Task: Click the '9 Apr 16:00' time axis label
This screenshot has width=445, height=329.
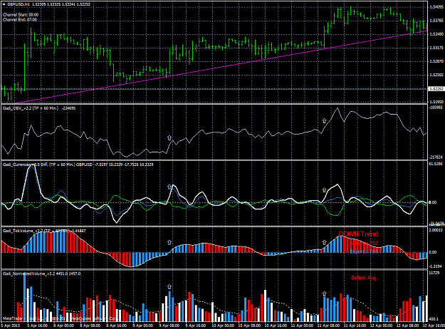Action: point(194,325)
